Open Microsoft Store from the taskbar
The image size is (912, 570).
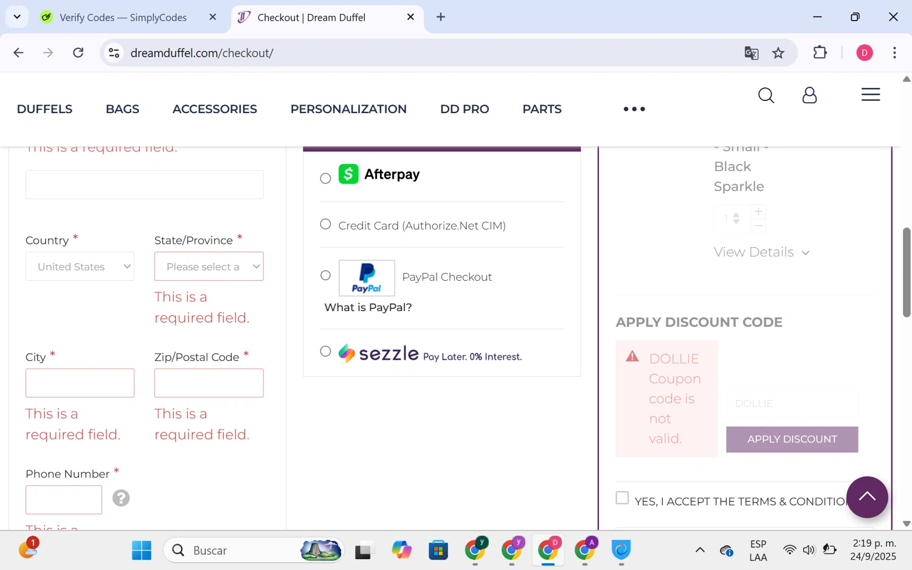click(x=438, y=551)
